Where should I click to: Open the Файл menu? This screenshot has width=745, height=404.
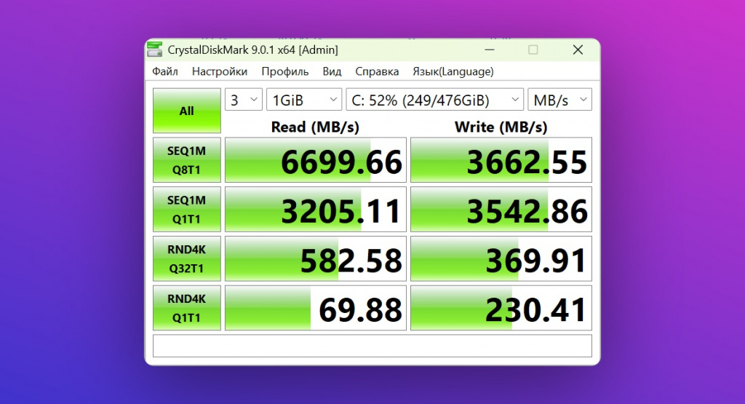165,71
